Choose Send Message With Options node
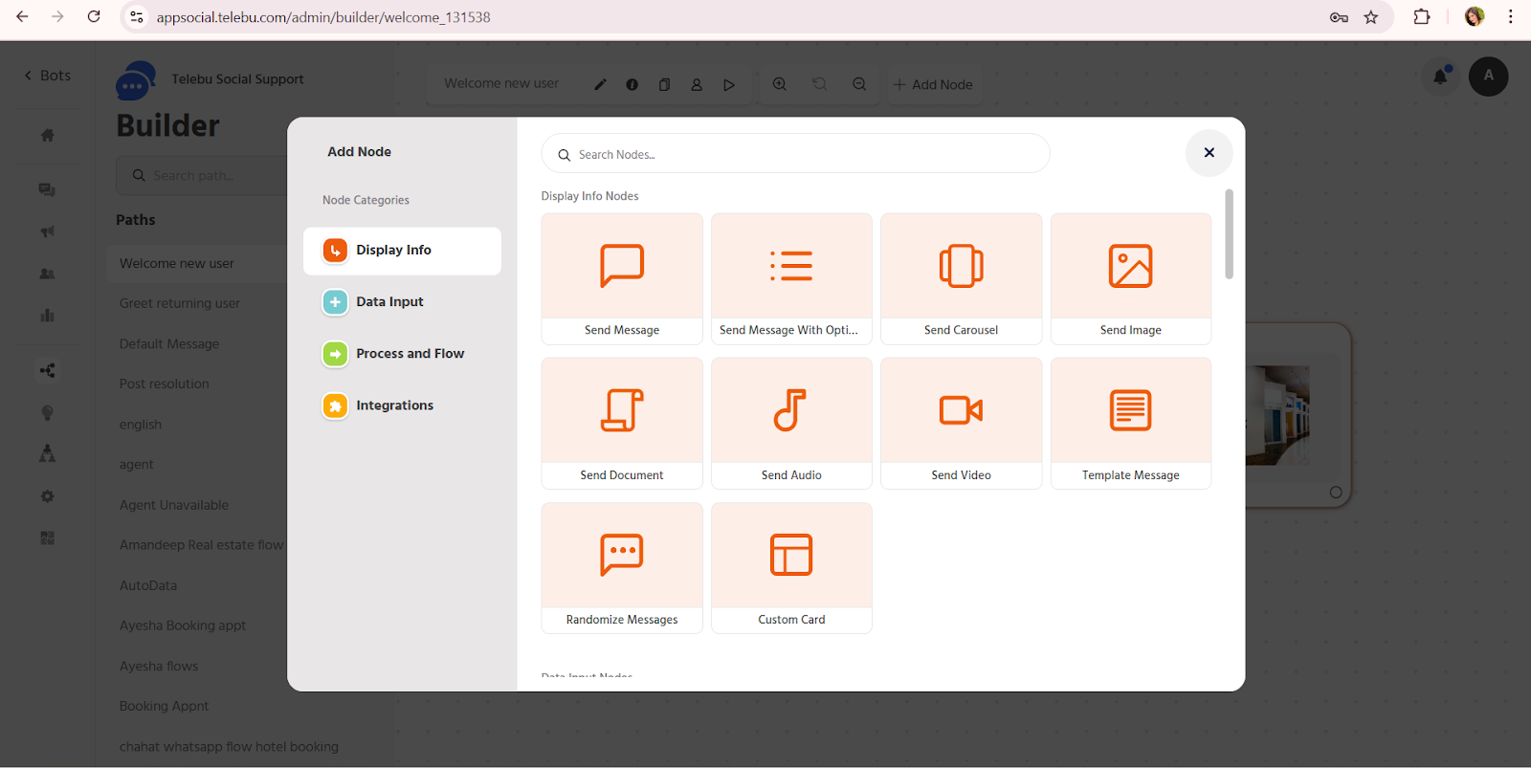1531x768 pixels. [791, 278]
